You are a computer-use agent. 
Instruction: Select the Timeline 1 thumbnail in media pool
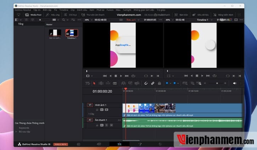(x=72, y=33)
